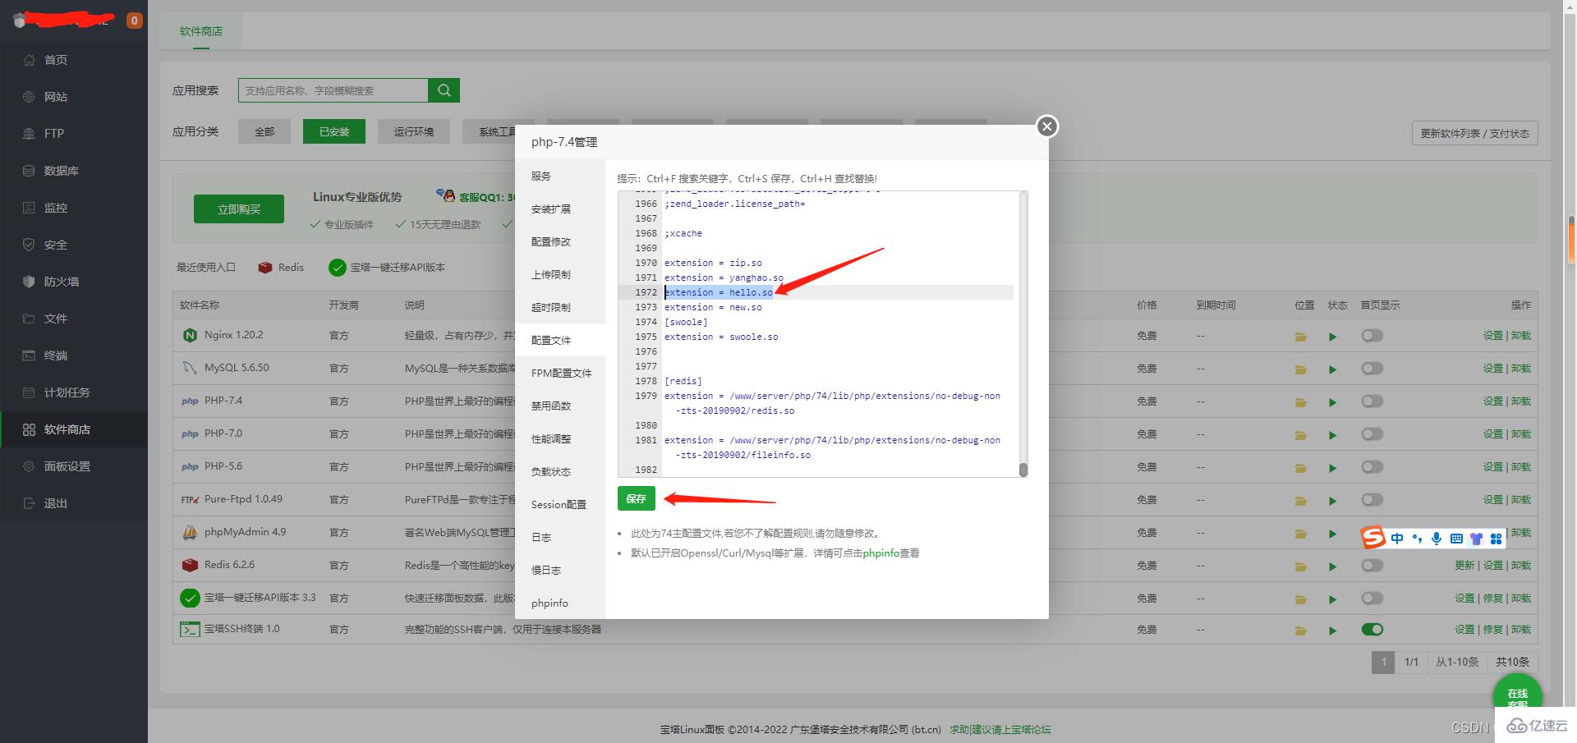Click the phpinfo link in notes
Screen dimensions: 1577x743
click(880, 553)
